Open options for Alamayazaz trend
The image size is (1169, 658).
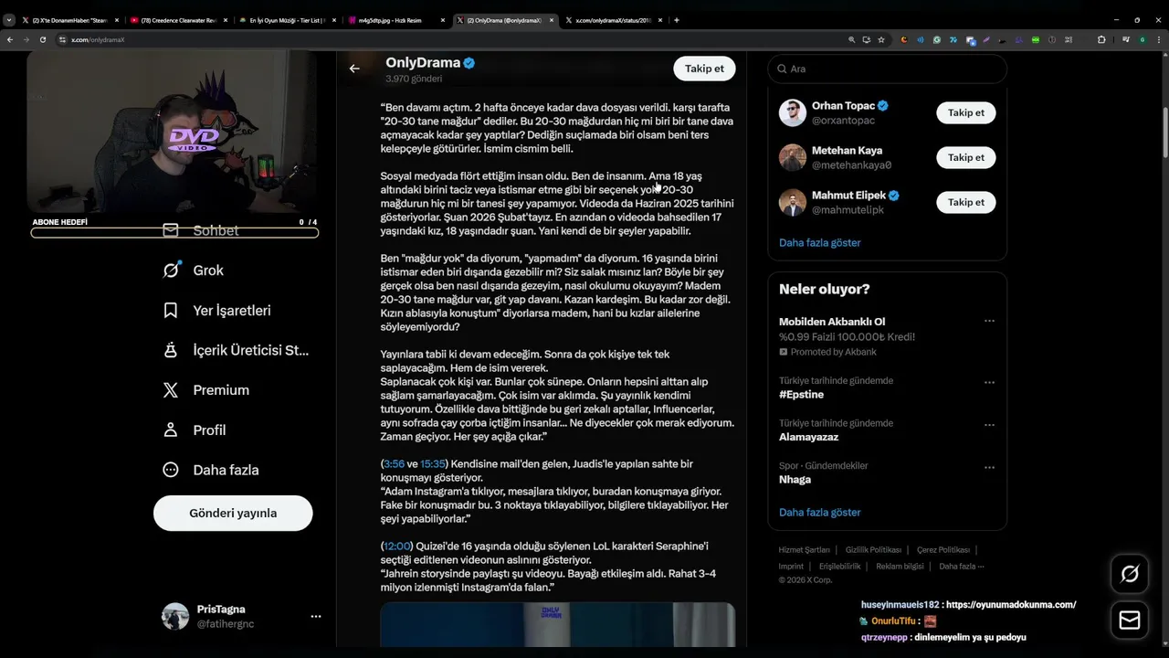(x=989, y=425)
